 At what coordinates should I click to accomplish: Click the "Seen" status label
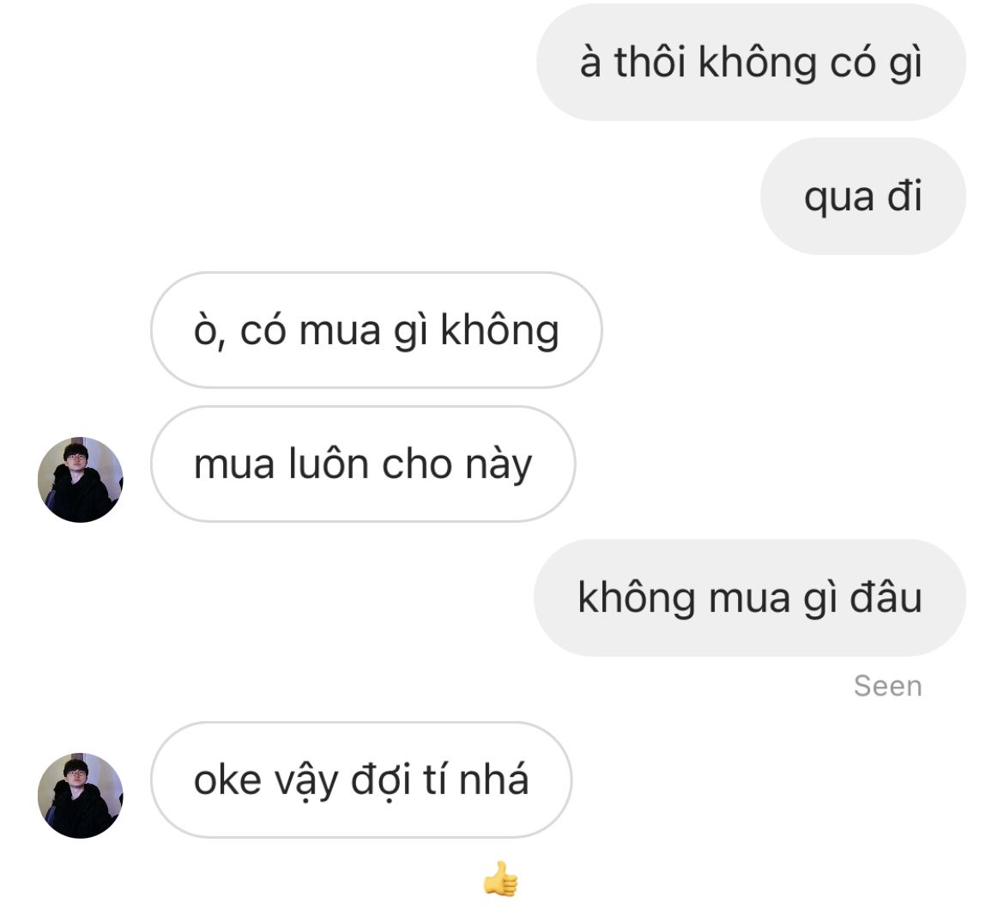887,686
